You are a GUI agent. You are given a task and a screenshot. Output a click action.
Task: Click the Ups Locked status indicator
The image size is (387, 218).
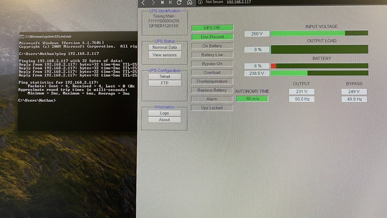click(x=212, y=108)
